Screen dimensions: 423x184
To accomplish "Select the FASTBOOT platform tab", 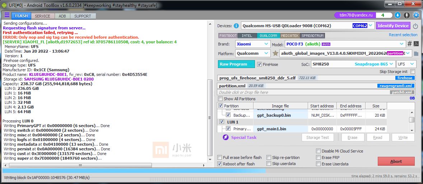I will tap(228, 35).
